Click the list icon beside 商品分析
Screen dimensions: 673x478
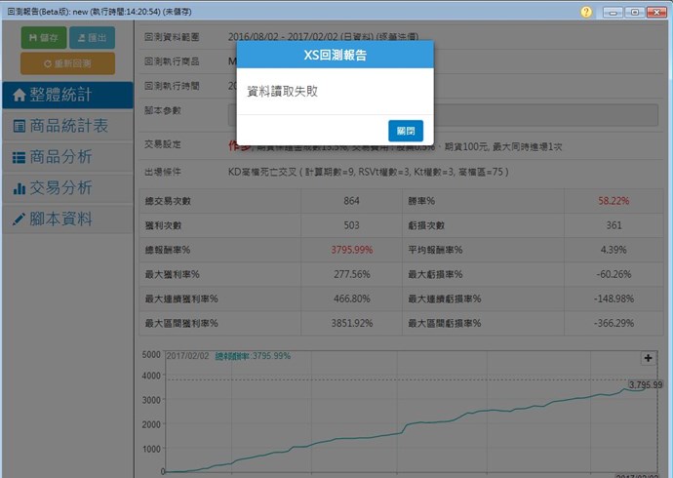19,157
